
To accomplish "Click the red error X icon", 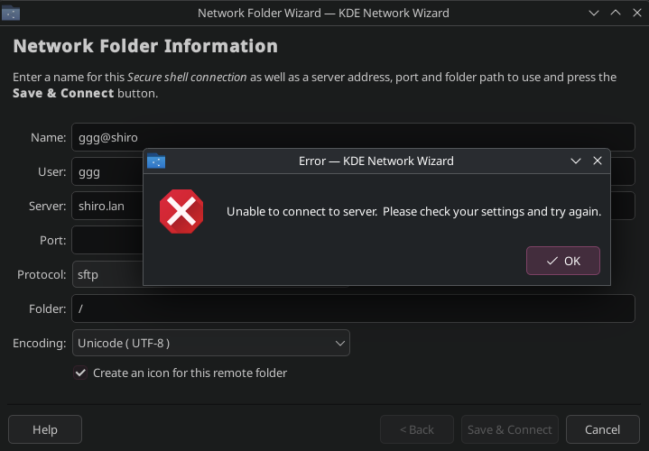I will (181, 211).
